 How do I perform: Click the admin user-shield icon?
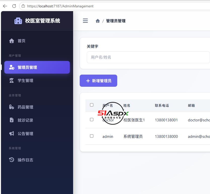(12, 67)
